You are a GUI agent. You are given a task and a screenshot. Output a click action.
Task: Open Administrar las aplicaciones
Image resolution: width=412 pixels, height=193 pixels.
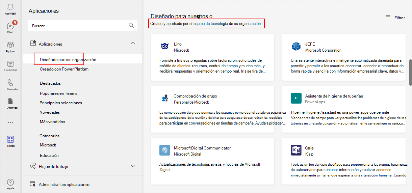point(64,185)
